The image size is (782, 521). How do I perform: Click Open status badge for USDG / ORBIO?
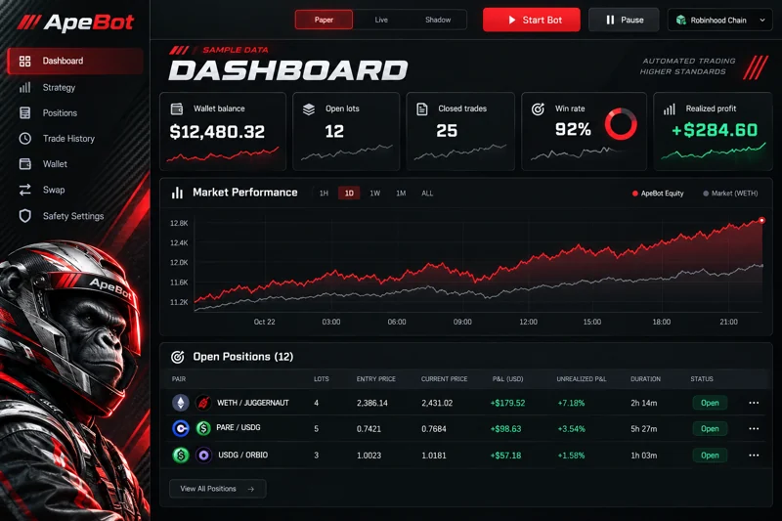pyautogui.click(x=710, y=456)
